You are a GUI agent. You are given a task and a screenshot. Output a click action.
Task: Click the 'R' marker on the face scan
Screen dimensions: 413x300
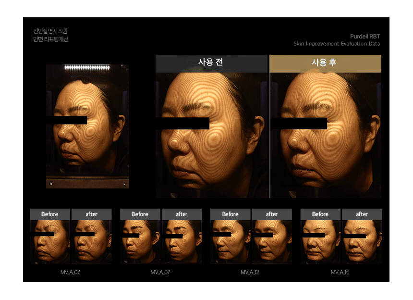(50, 184)
